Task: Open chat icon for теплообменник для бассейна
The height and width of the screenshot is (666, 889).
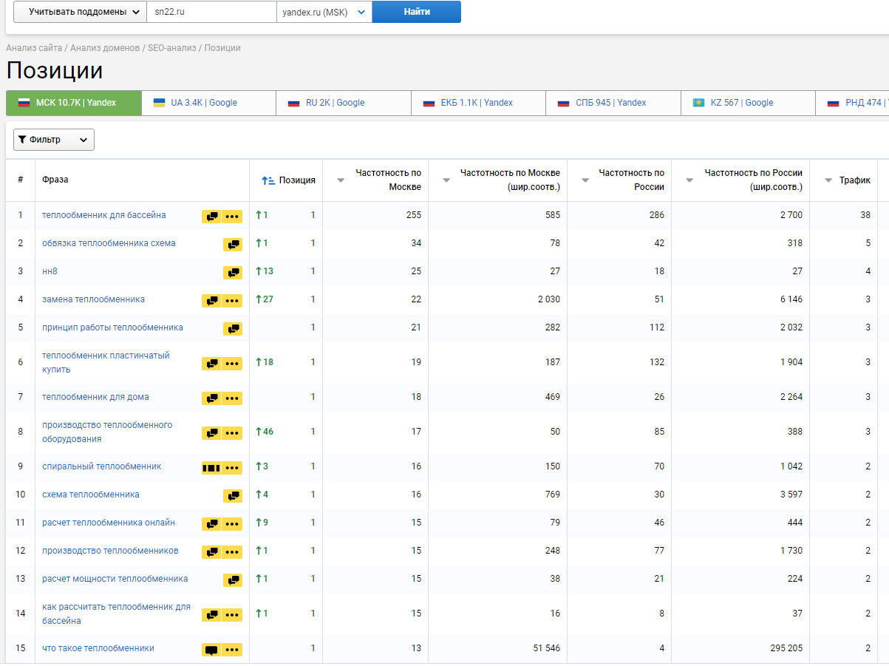Action: point(212,217)
